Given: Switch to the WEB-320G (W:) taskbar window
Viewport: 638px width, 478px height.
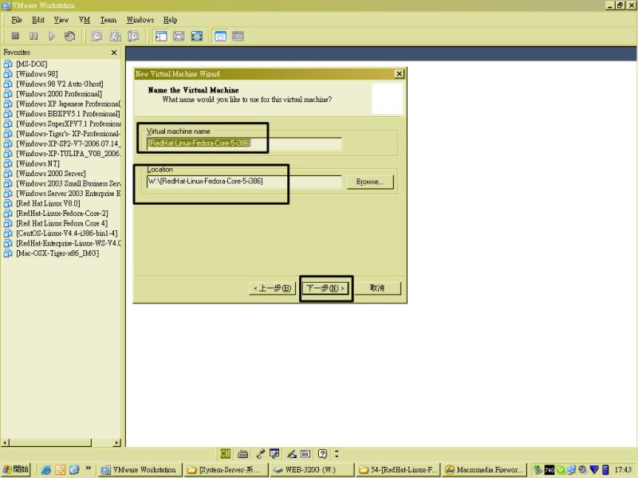Looking at the screenshot, I should point(311,470).
